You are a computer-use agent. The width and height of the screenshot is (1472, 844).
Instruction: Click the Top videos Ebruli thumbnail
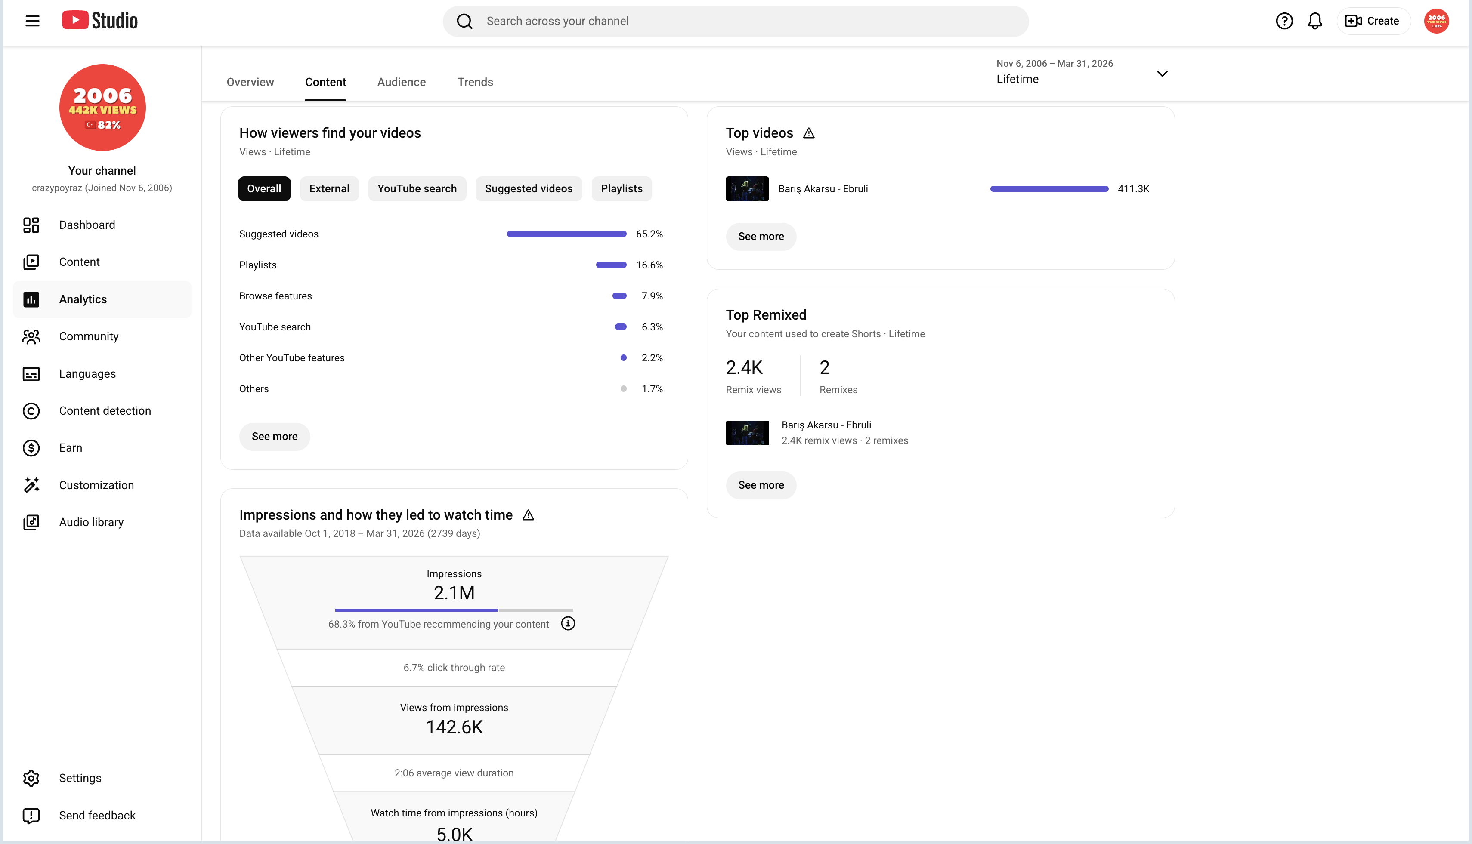(x=747, y=189)
